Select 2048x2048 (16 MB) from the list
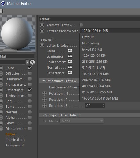140x158 pixels. tap(96, 80)
